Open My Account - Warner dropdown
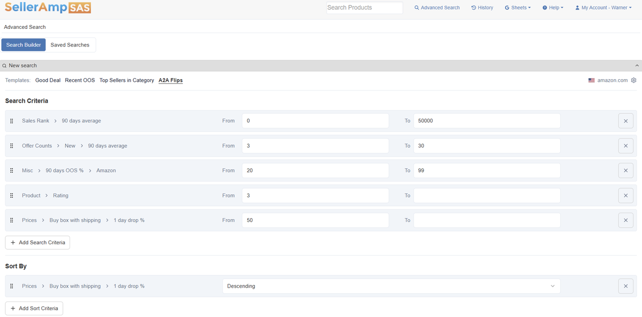This screenshot has height=317, width=642. pos(603,7)
